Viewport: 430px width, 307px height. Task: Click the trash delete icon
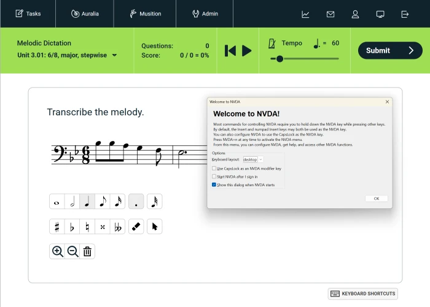click(x=87, y=251)
